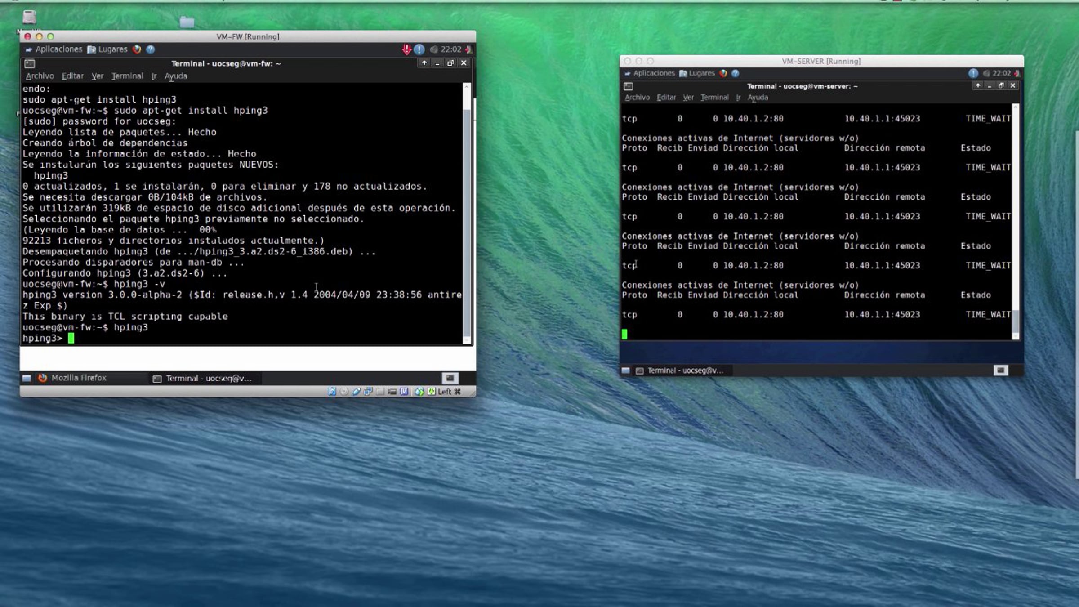
Task: Open Ayuda menu in vm-server terminal
Action: pyautogui.click(x=758, y=98)
